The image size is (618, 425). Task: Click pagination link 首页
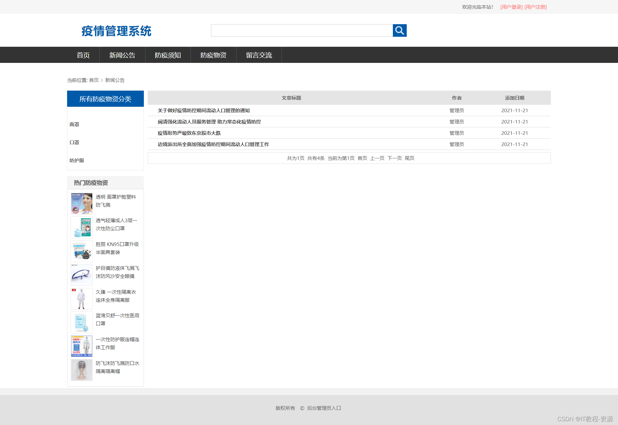pyautogui.click(x=362, y=158)
